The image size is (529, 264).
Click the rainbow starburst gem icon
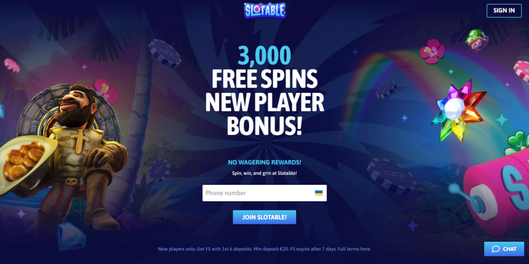coord(459,111)
